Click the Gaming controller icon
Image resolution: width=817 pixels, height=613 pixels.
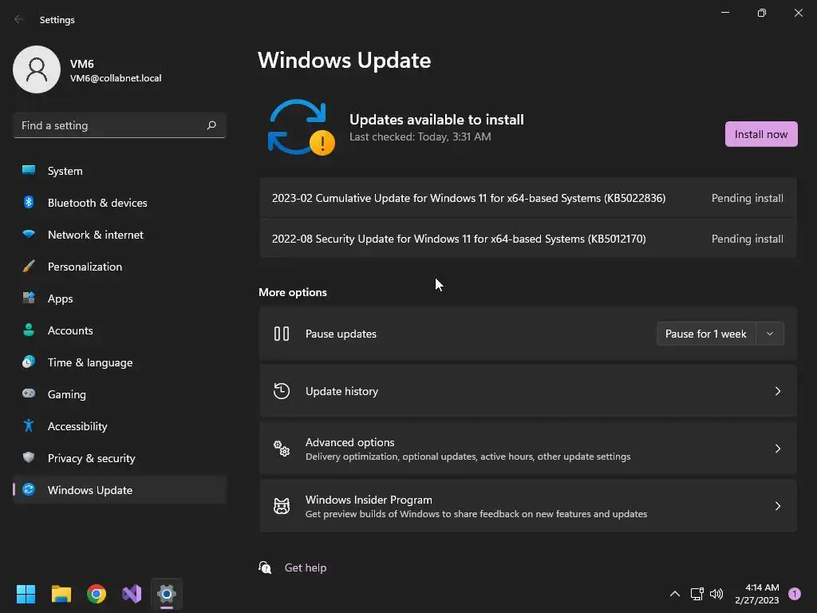(x=29, y=394)
